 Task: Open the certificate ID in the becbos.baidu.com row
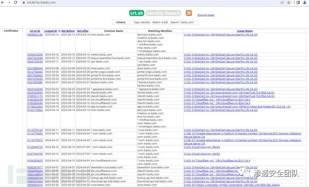pos(35,83)
